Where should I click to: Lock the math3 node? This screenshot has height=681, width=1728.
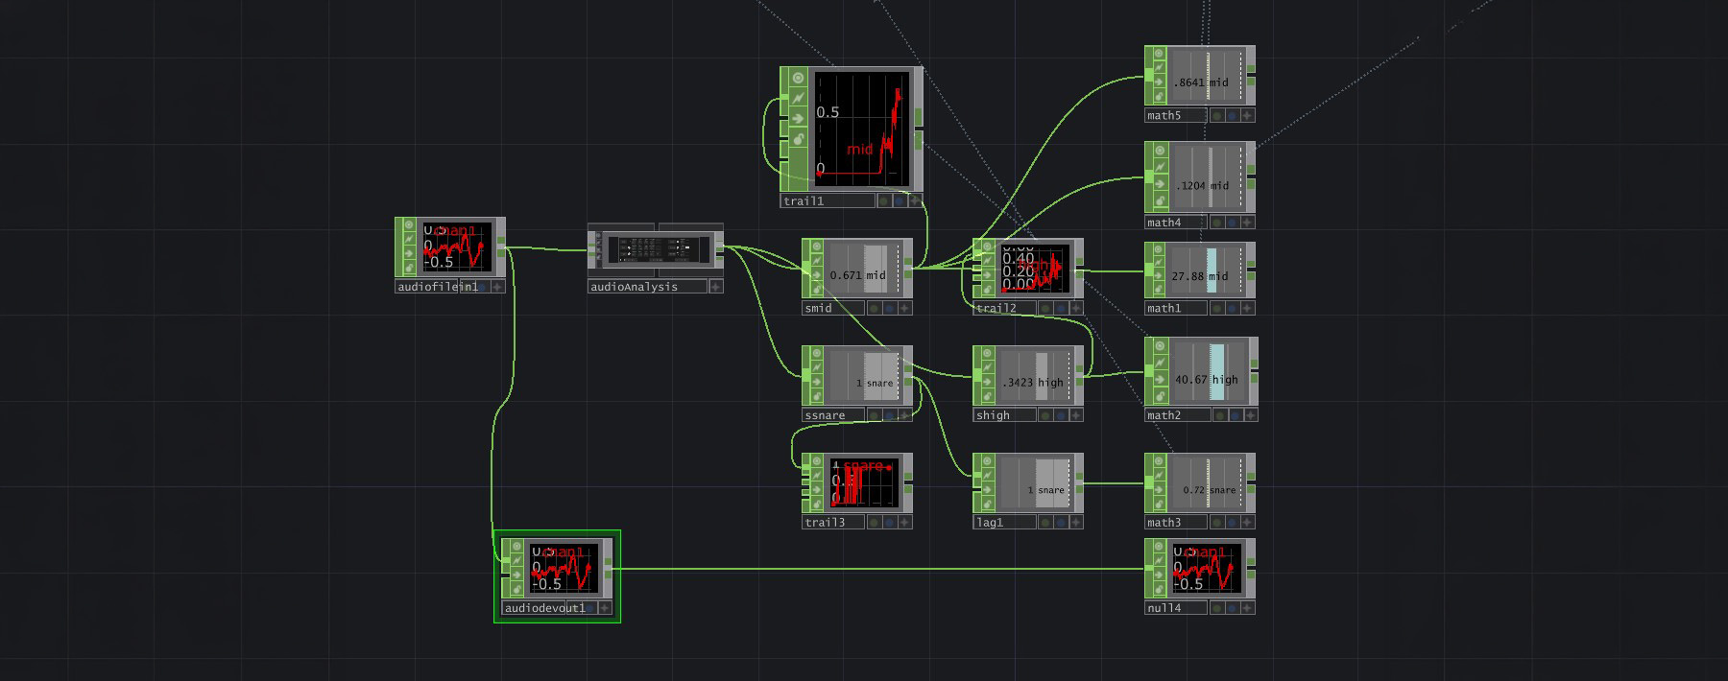coord(1160,504)
